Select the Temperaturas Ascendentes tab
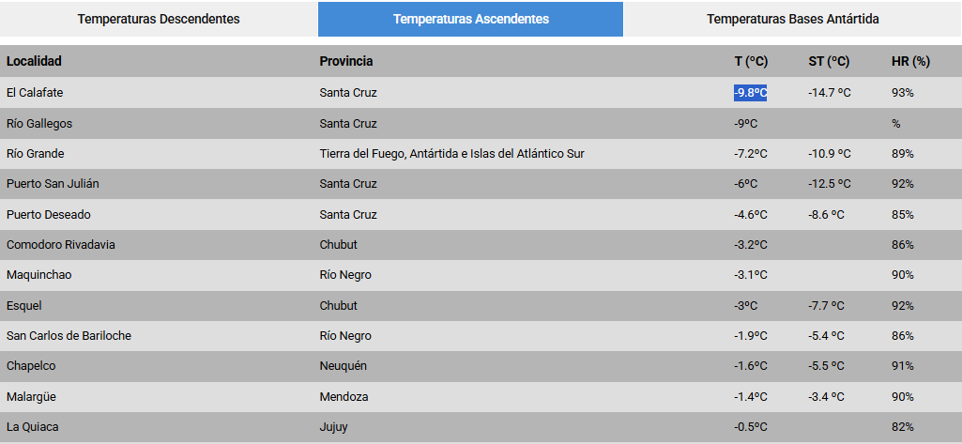This screenshot has width=962, height=444. click(471, 19)
